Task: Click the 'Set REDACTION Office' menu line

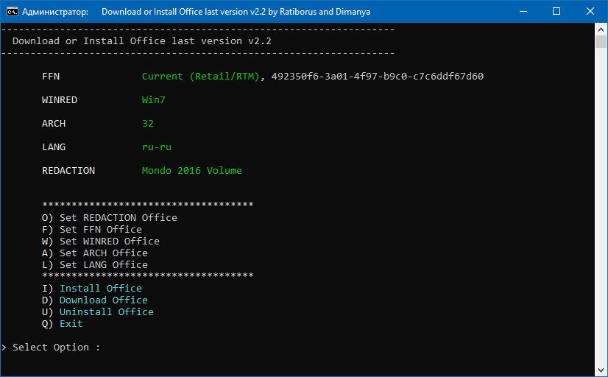Action: (x=110, y=218)
